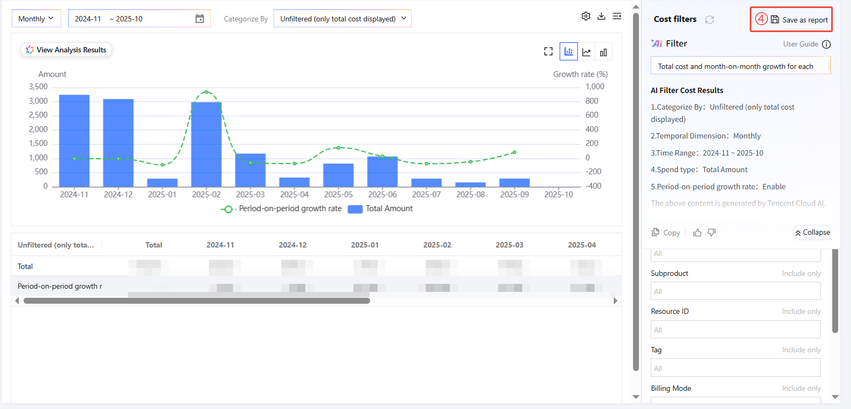The height and width of the screenshot is (409, 851).
Task: Open chart settings gear icon
Action: 586,16
